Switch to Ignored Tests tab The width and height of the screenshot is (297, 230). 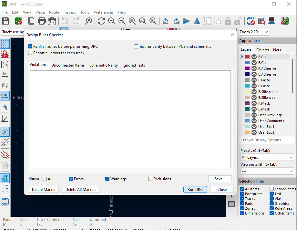[134, 65]
